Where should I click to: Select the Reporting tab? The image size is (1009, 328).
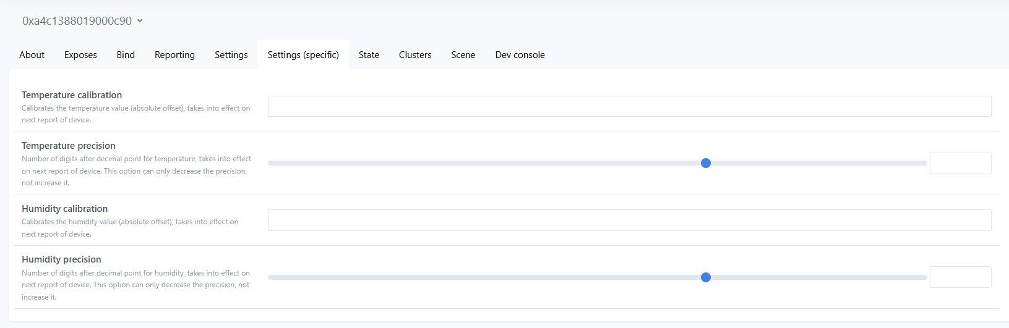tap(174, 55)
